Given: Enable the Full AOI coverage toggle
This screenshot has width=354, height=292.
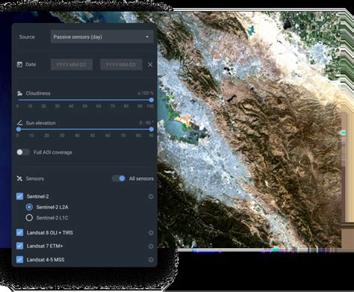Looking at the screenshot, I should click(23, 152).
